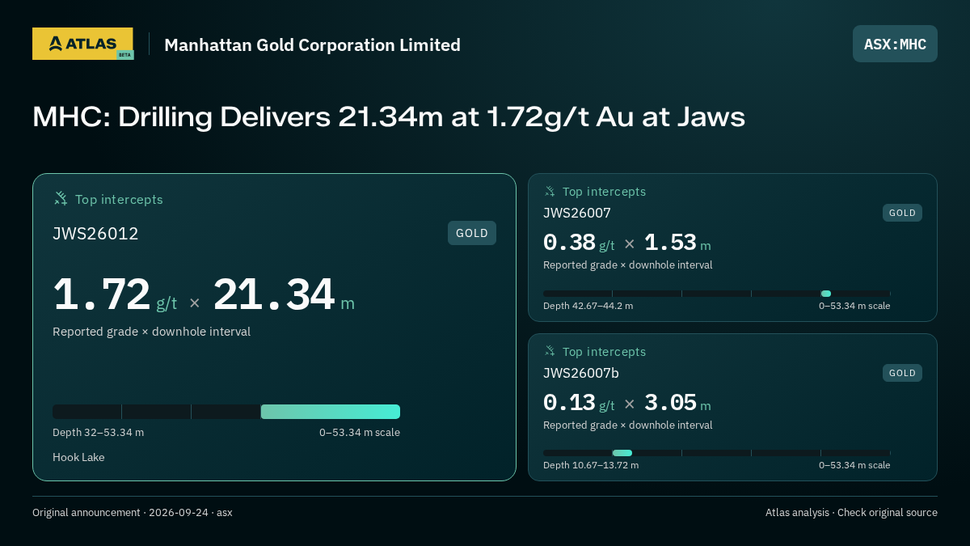Click the 3.05 m interval value
Viewport: 970px width, 546px height.
pyautogui.click(x=677, y=402)
